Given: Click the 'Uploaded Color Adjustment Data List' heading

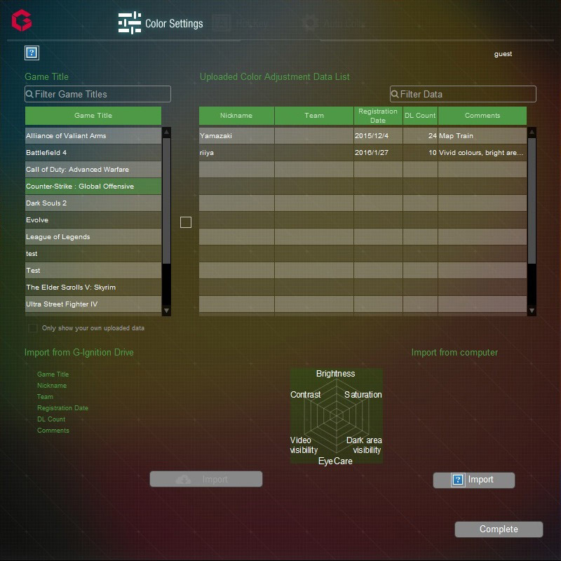Looking at the screenshot, I should 274,76.
